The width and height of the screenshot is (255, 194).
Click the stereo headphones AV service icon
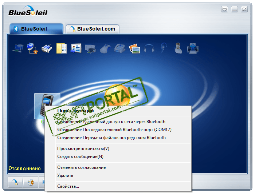149,48
